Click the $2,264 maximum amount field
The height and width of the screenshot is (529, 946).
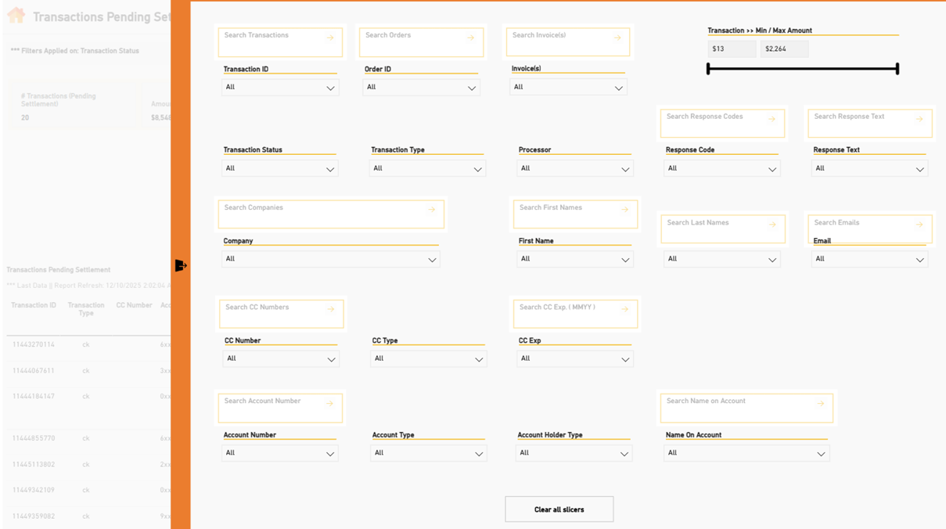(785, 49)
